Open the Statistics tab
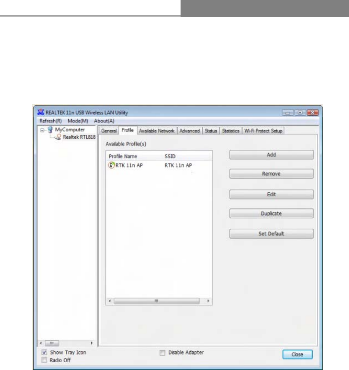 (230, 131)
